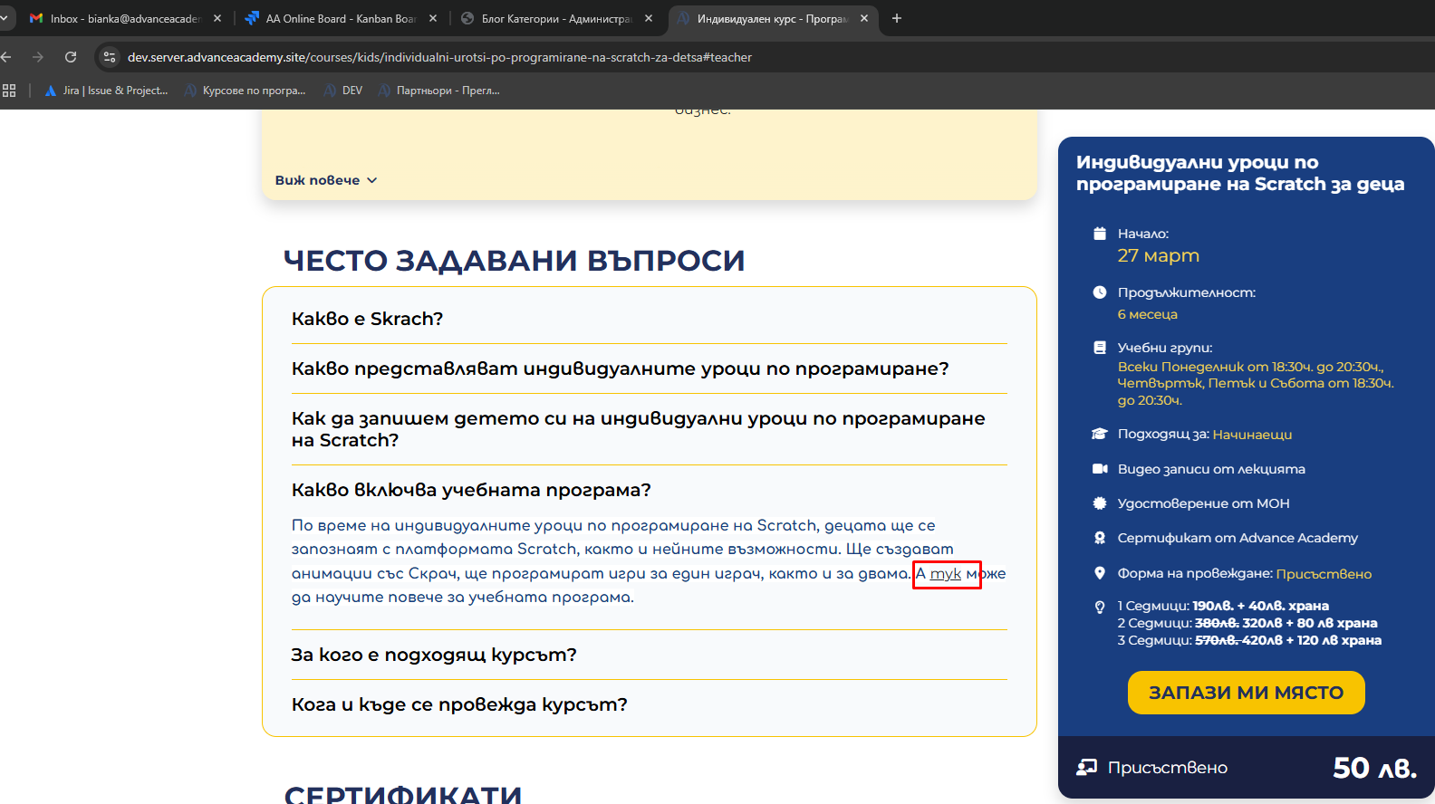The height and width of the screenshot is (804, 1435).
Task: Expand question Какво е Skrach?
Action: point(649,319)
